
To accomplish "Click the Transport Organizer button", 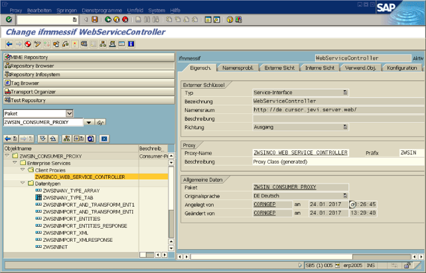I will (x=33, y=91).
